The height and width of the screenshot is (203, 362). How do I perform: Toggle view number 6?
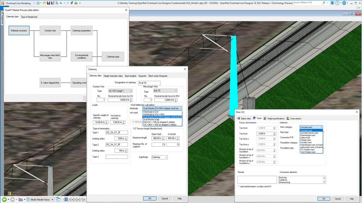pyautogui.click(x=78, y=199)
